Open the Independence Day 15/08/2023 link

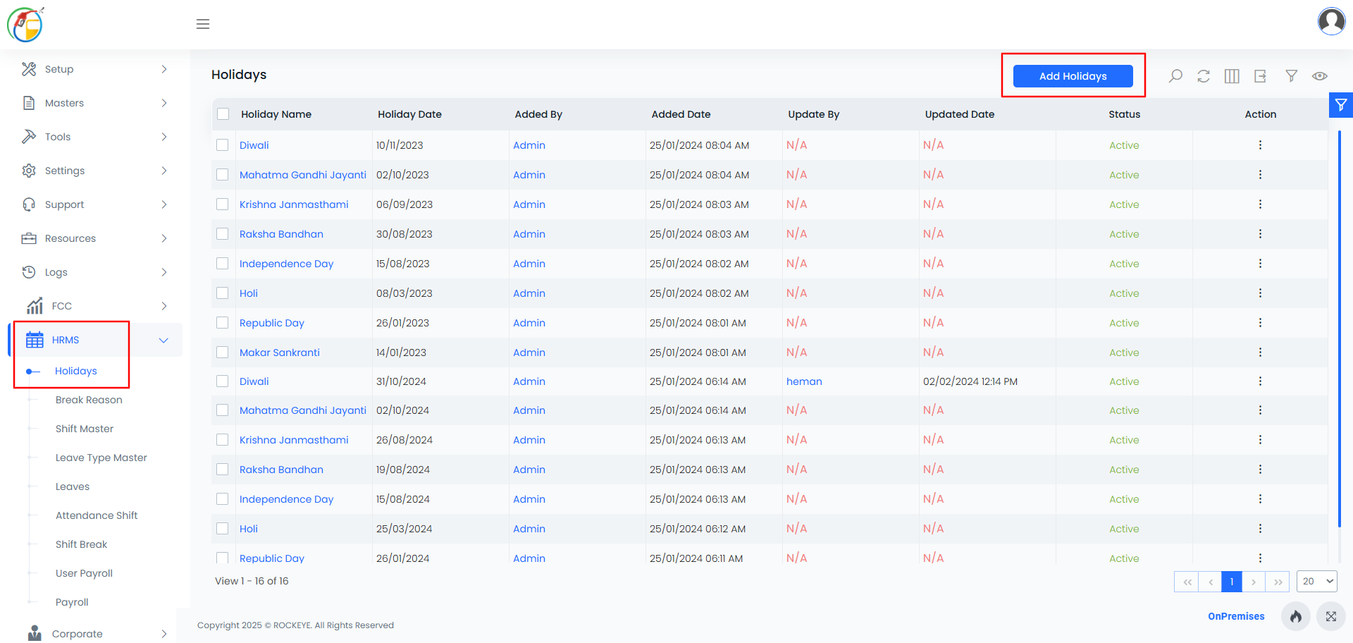(x=286, y=264)
